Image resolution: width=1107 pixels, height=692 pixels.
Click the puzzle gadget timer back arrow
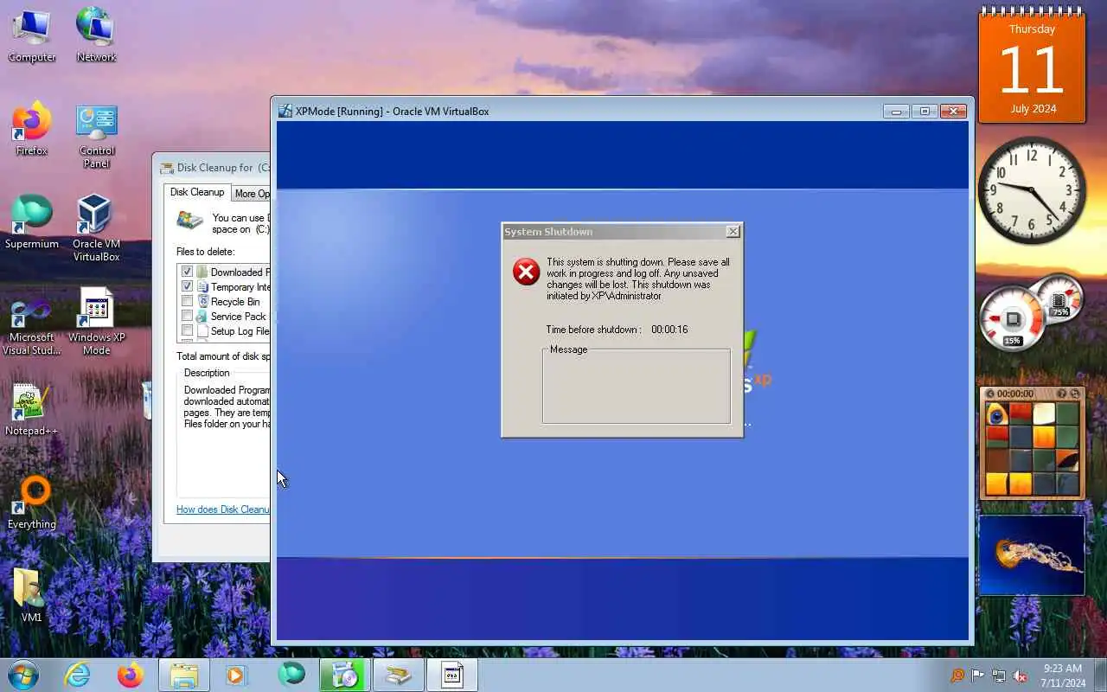990,394
